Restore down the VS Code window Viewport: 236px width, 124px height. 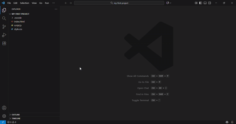pyautogui.click(x=224, y=3)
